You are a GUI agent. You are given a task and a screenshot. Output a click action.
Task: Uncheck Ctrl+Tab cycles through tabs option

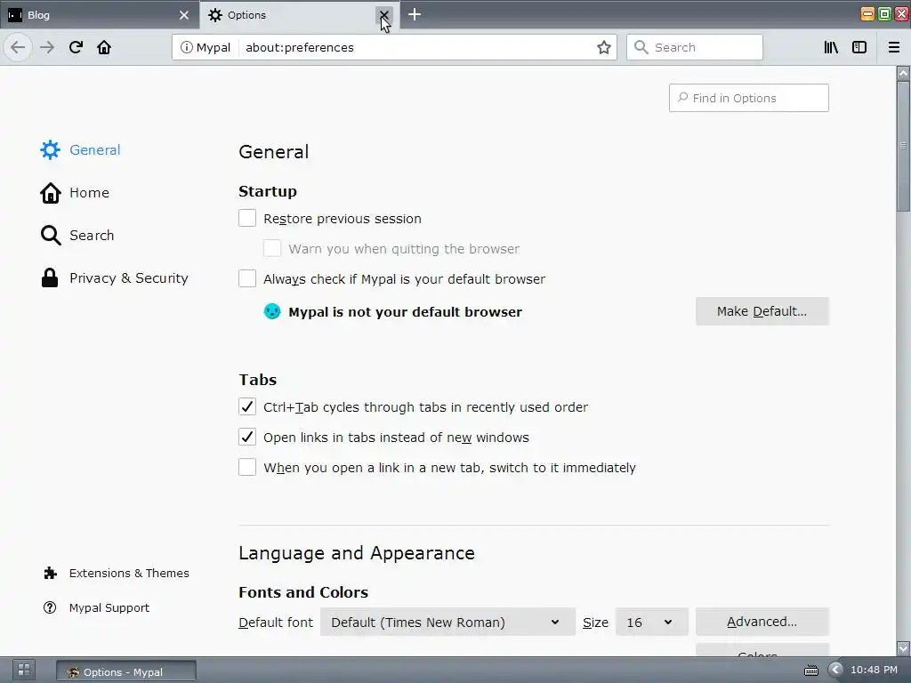click(247, 406)
